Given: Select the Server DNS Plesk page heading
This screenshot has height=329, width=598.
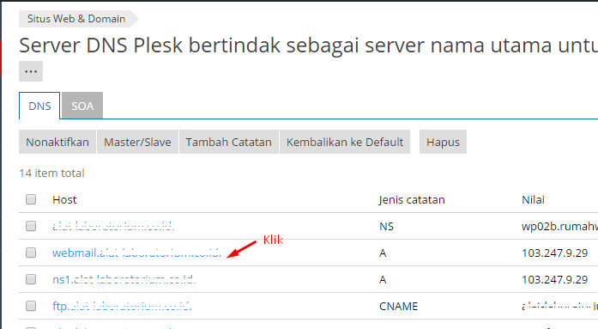Looking at the screenshot, I should point(309,45).
